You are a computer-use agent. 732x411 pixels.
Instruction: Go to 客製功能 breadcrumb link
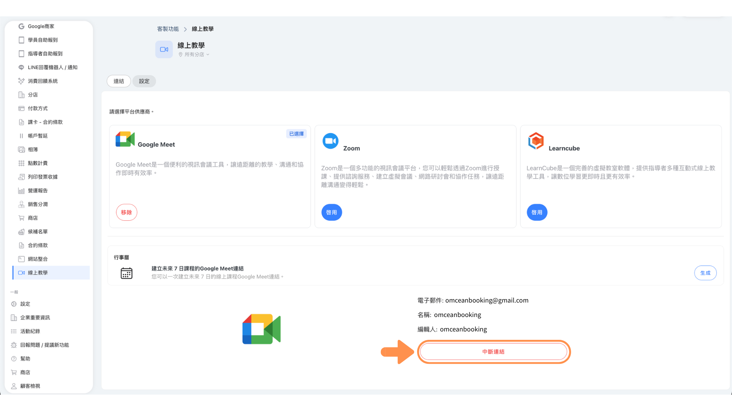click(x=168, y=29)
